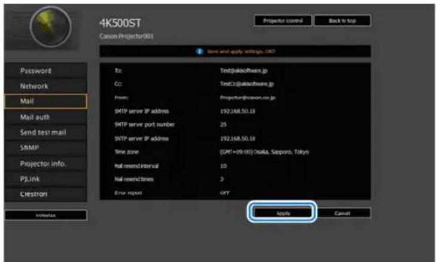Click the Initialize button
The image size is (436, 262).
pos(46,215)
